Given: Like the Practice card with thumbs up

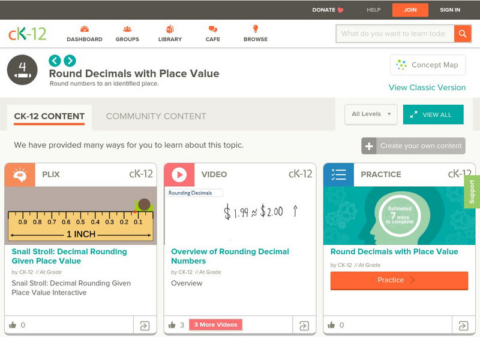Looking at the screenshot, I should click(331, 325).
